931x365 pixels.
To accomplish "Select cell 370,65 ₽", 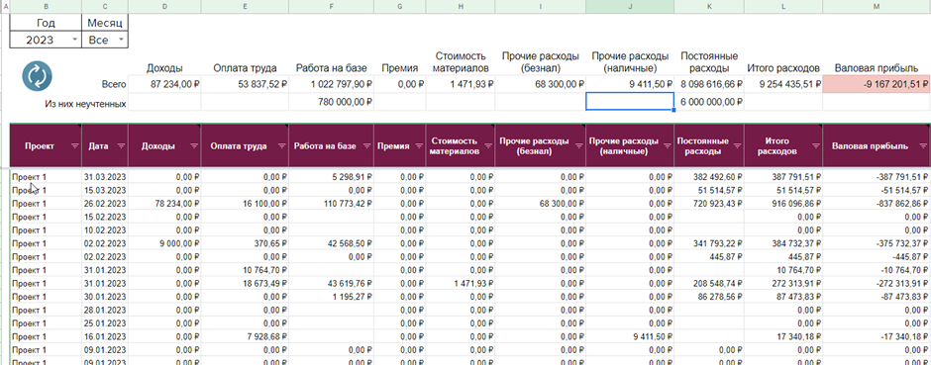I will tap(246, 243).
